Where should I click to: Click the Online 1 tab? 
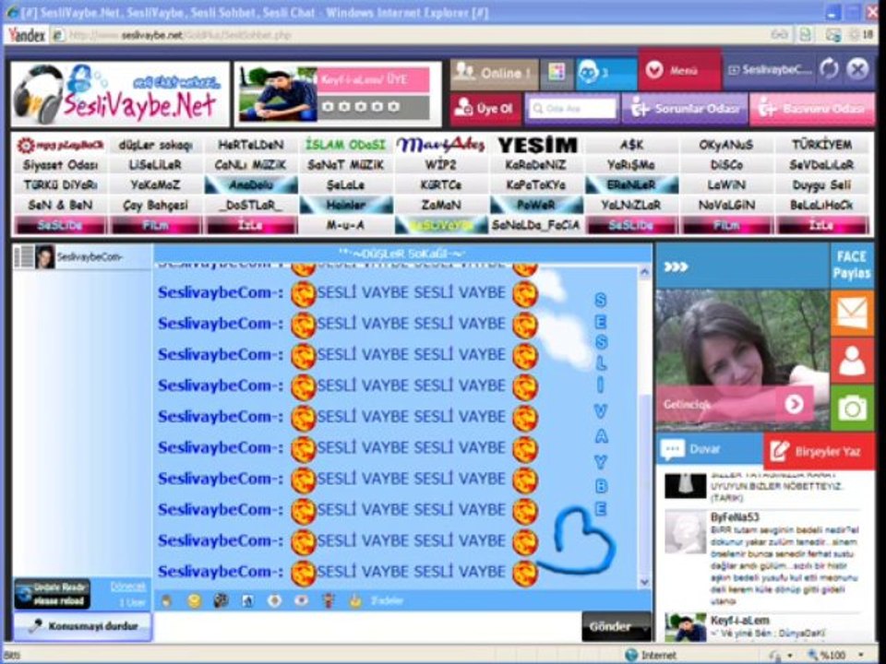click(x=495, y=74)
